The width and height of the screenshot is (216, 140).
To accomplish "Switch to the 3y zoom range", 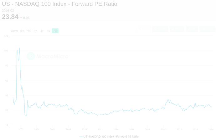I will point(42,31).
